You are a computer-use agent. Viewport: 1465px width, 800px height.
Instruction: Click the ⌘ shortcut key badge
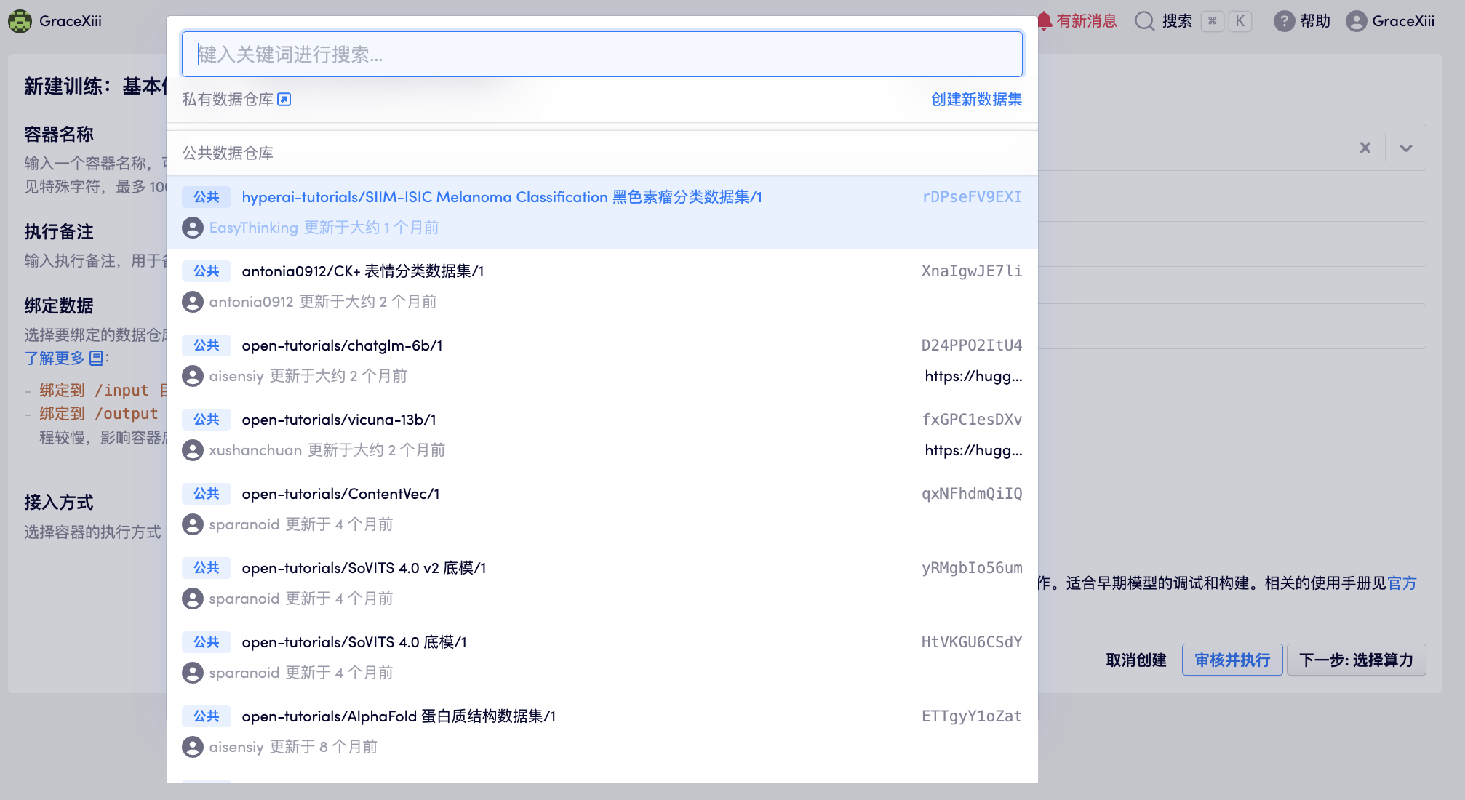pos(1213,21)
